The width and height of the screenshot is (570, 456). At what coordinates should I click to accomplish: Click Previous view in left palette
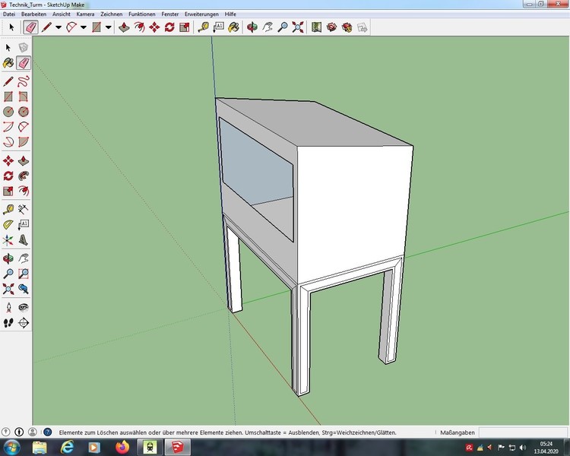(x=24, y=289)
